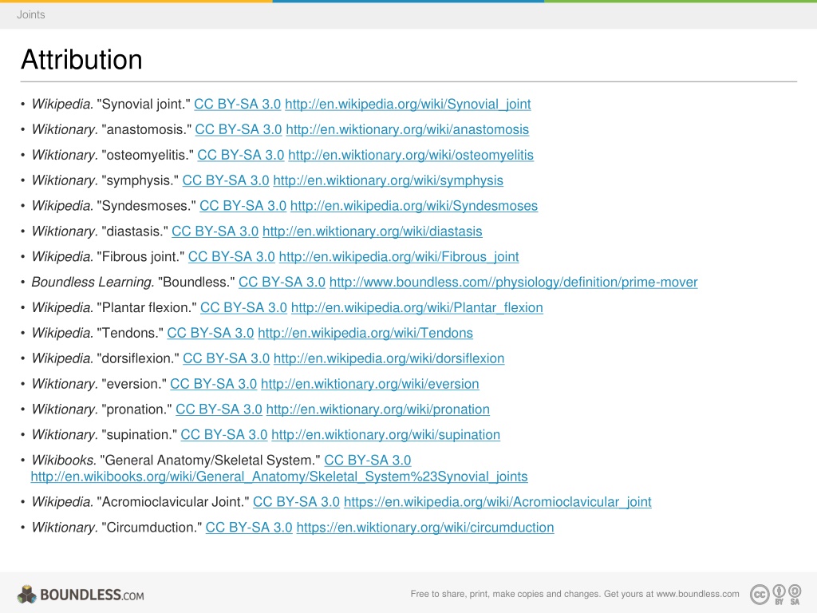This screenshot has width=817, height=613.
Task: Open the license link for Tendons
Action: pyautogui.click(x=211, y=333)
